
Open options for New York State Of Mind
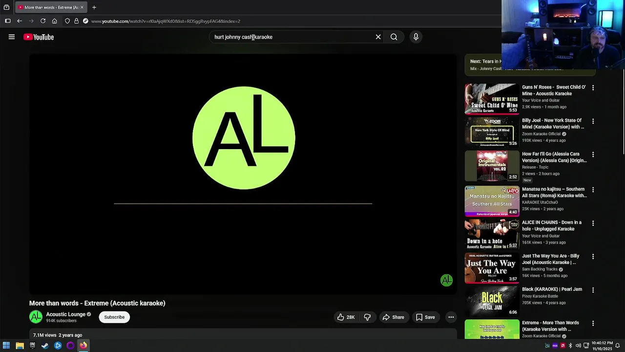point(593,121)
